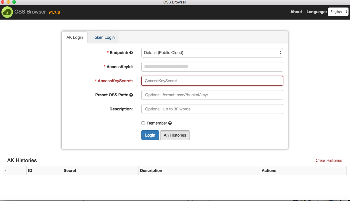This screenshot has width=350, height=201.
Task: Minimize the OSS Browser window
Action: [x=8, y=2]
